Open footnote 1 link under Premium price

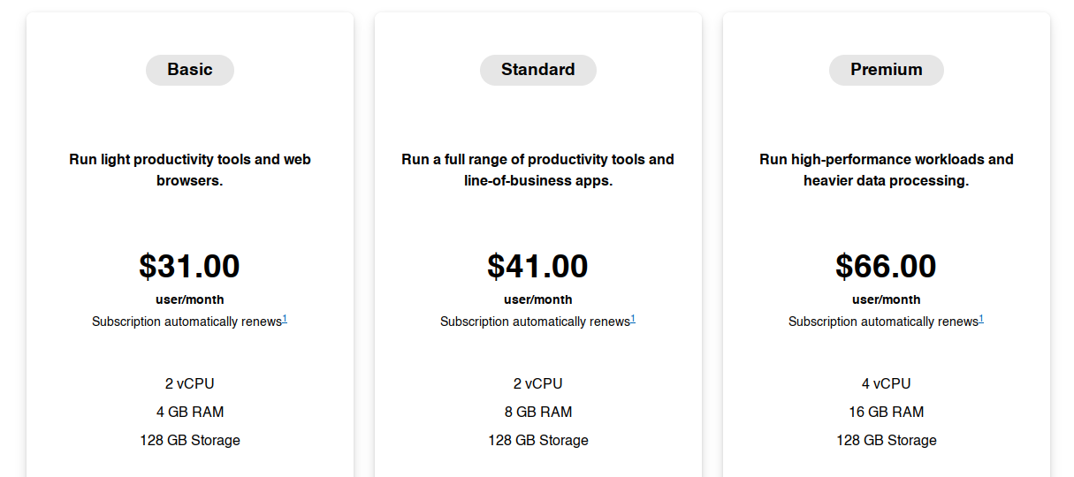point(981,319)
